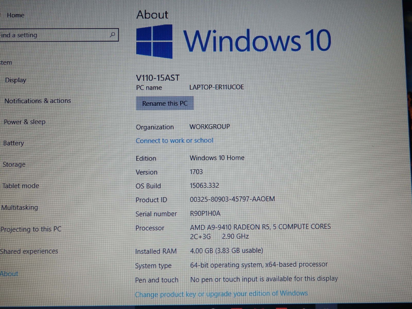Click Pen and touch value text
Screen dimensions: 412x309
pos(264,279)
